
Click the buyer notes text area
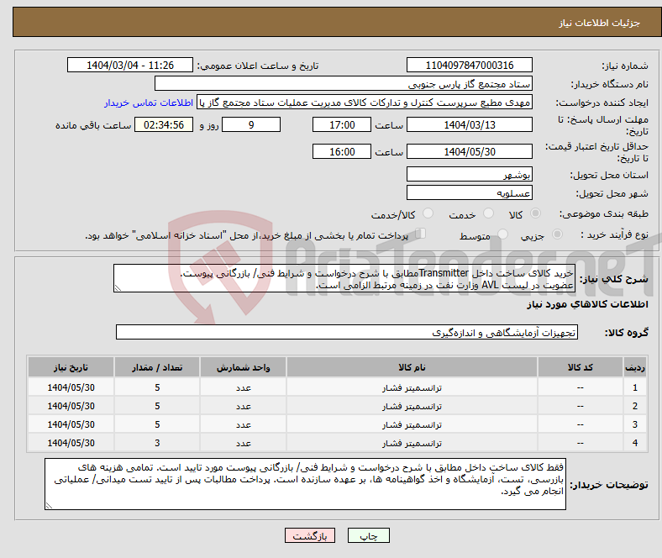point(305,484)
